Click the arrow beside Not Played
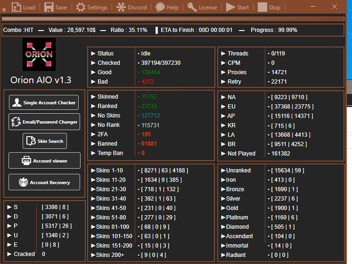The image size is (352, 264). coord(223,154)
